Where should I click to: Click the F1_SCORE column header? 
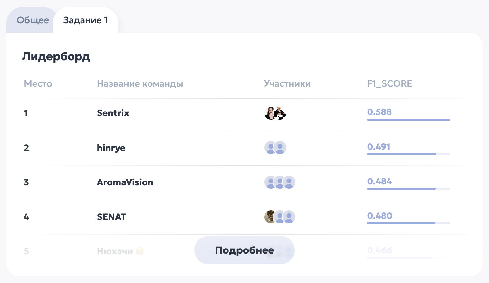389,83
